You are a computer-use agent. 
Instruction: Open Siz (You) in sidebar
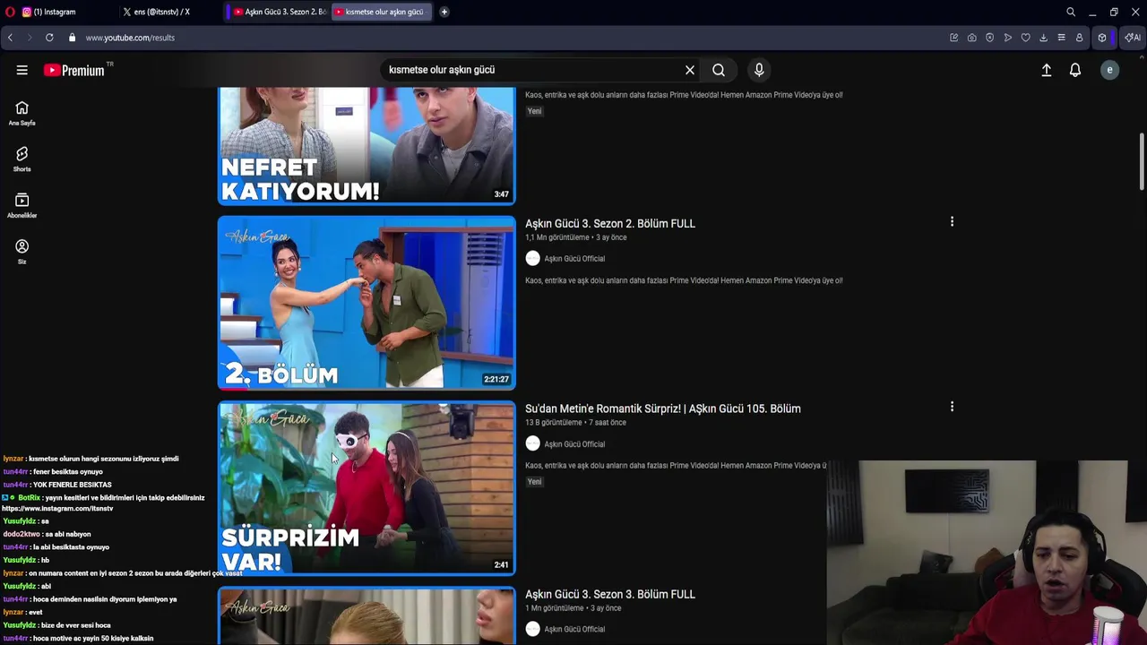(x=22, y=252)
